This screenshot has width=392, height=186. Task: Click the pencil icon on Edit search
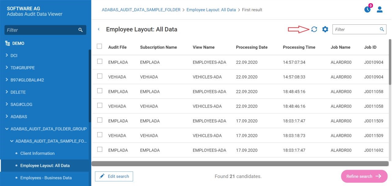(102, 176)
